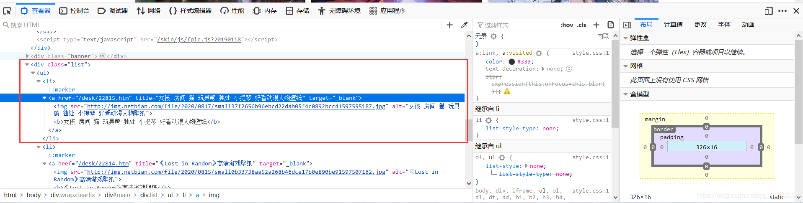The width and height of the screenshot is (803, 203).
Task: Collapse the 盒模型 box model section
Action: [x=626, y=94]
